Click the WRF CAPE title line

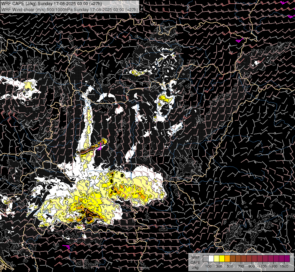[52, 4]
